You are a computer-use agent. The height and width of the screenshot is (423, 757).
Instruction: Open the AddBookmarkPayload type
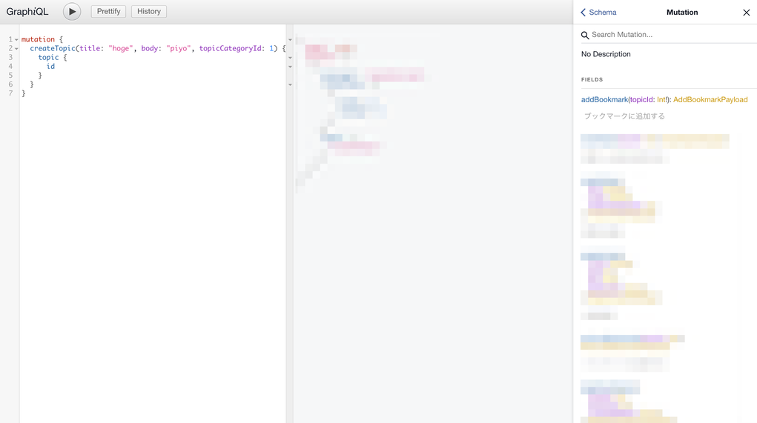click(710, 100)
